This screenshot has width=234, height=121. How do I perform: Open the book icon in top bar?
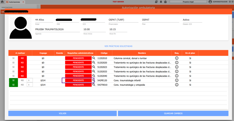coord(156,2)
